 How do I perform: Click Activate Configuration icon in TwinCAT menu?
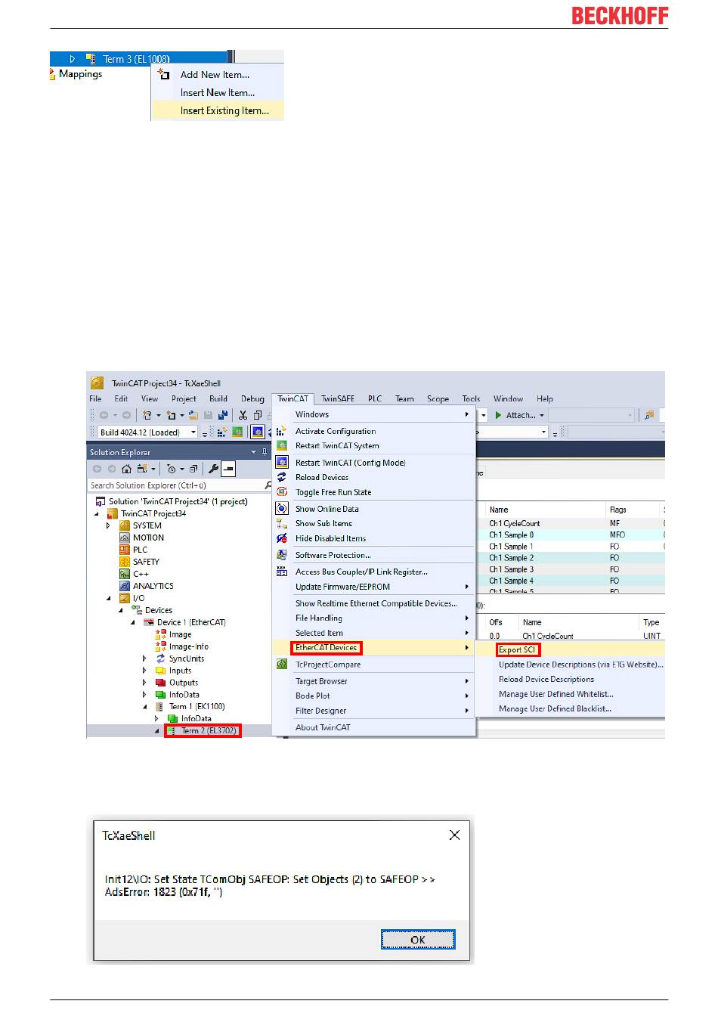pyautogui.click(x=282, y=431)
